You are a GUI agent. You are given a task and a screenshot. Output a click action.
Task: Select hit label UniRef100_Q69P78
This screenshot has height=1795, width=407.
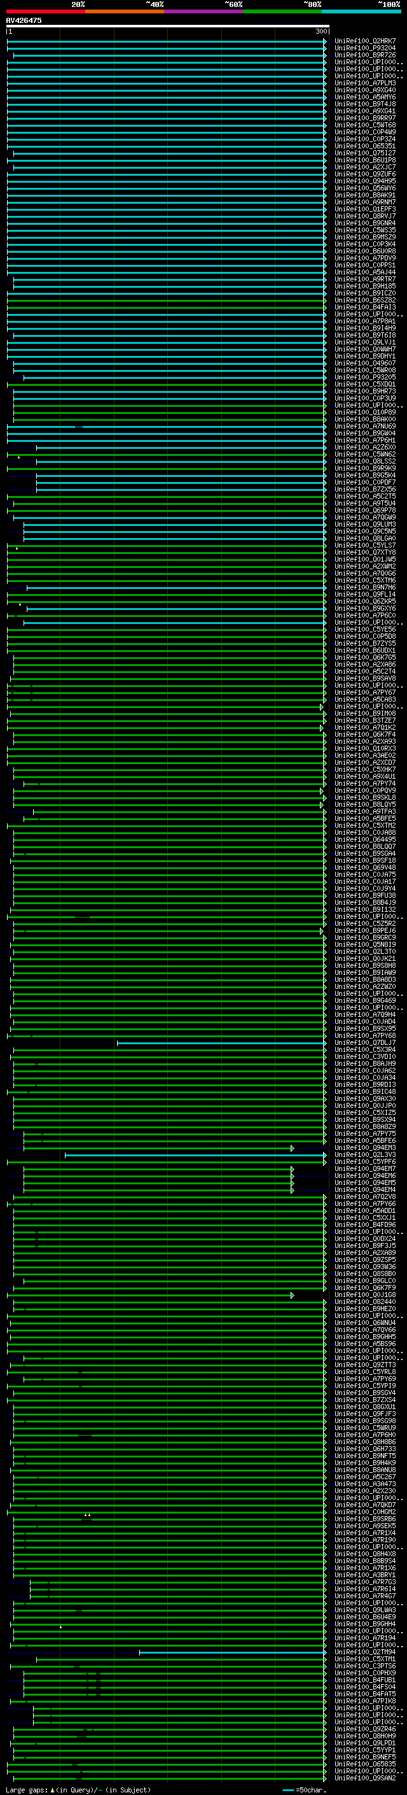click(364, 510)
